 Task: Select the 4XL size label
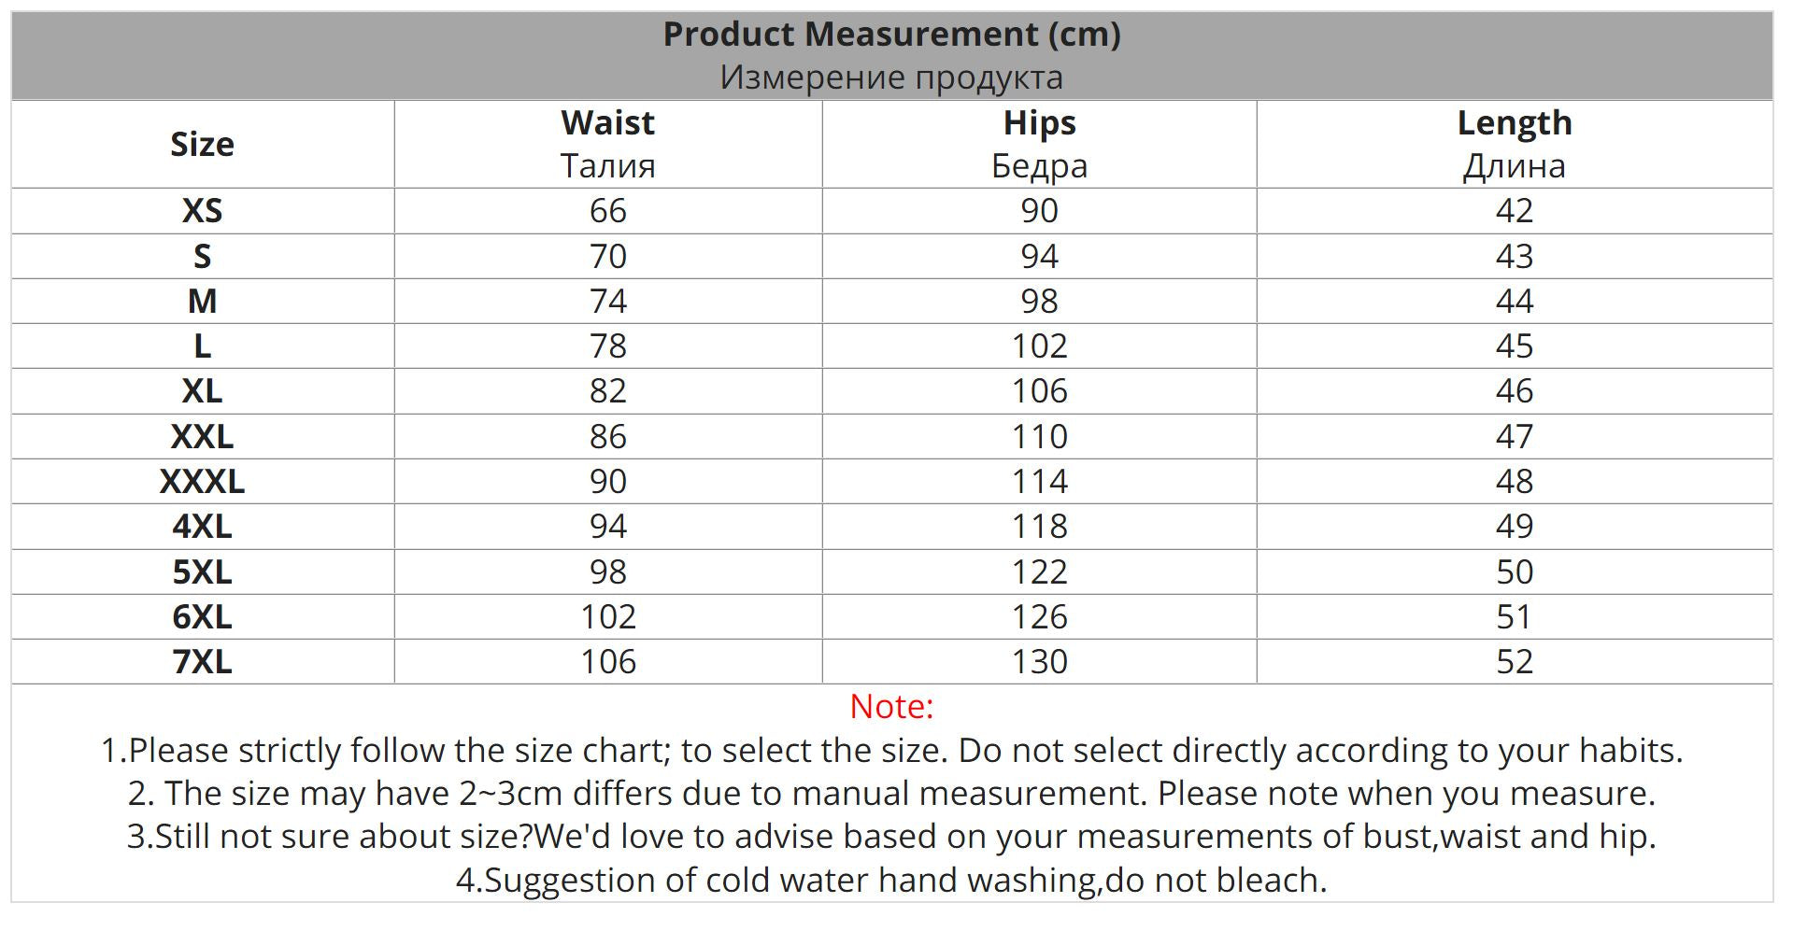[x=202, y=527]
